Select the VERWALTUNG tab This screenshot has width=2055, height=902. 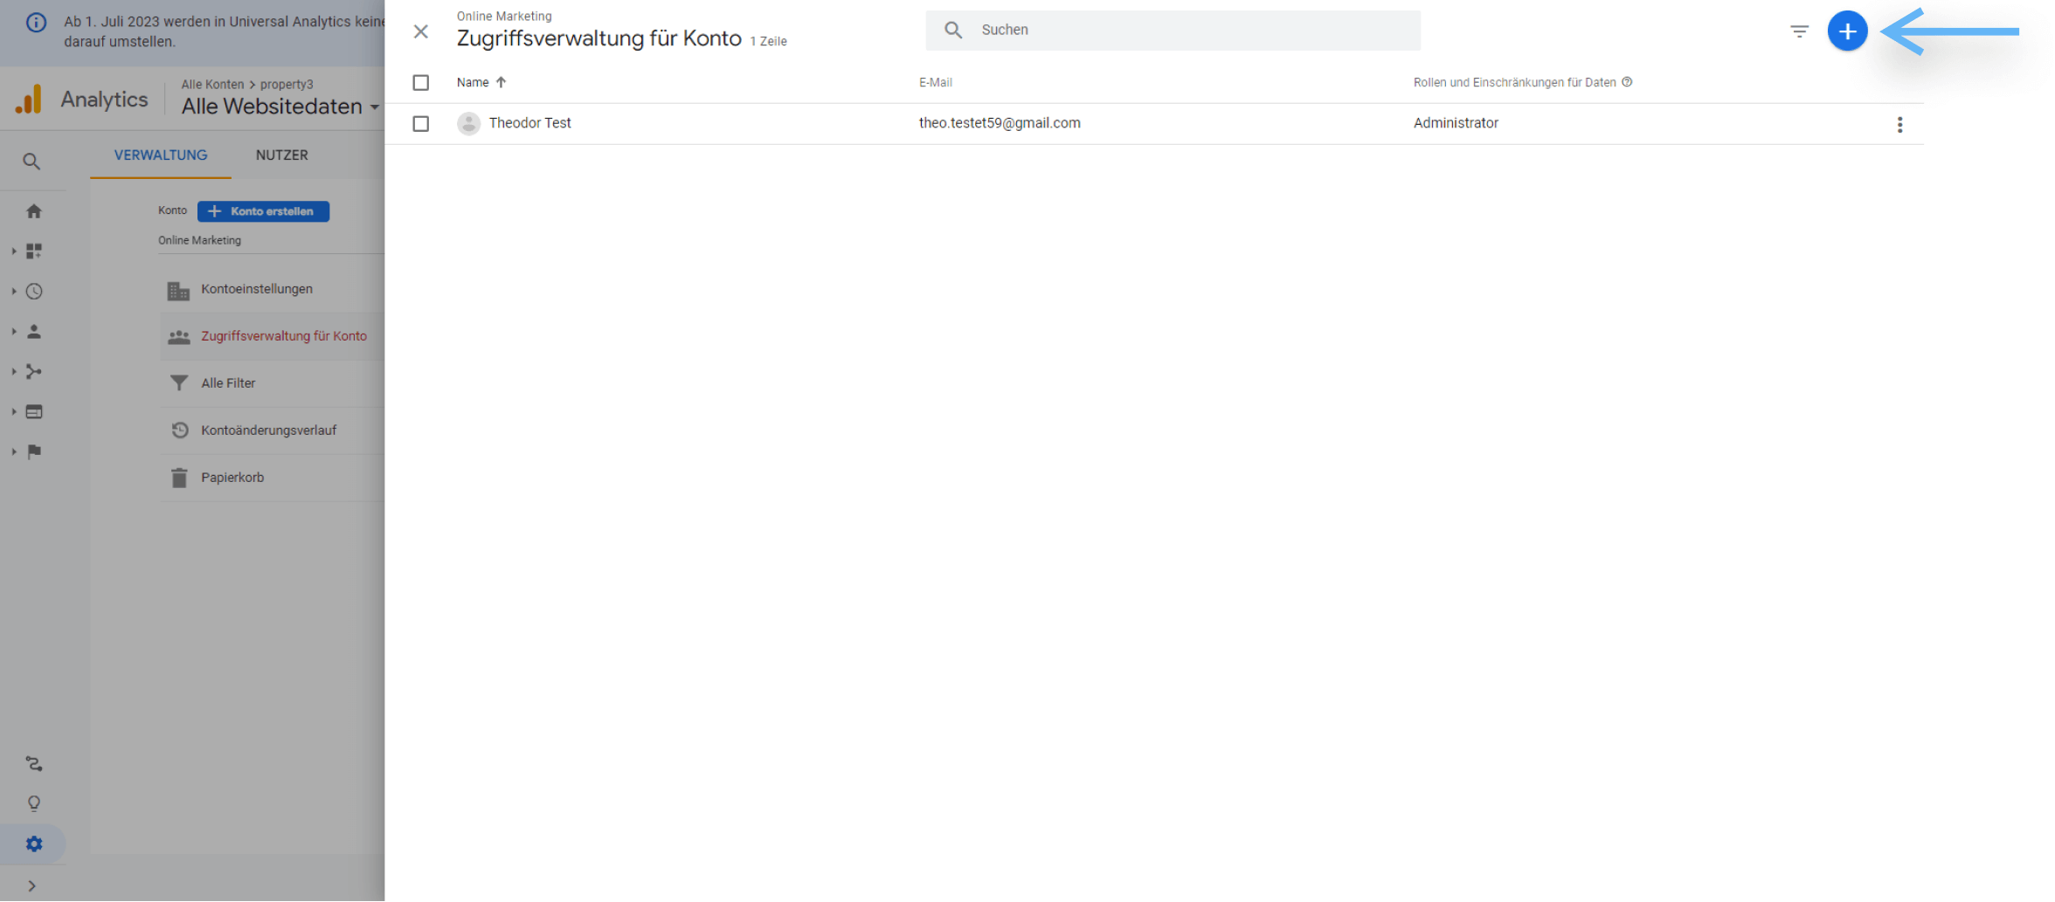[161, 155]
